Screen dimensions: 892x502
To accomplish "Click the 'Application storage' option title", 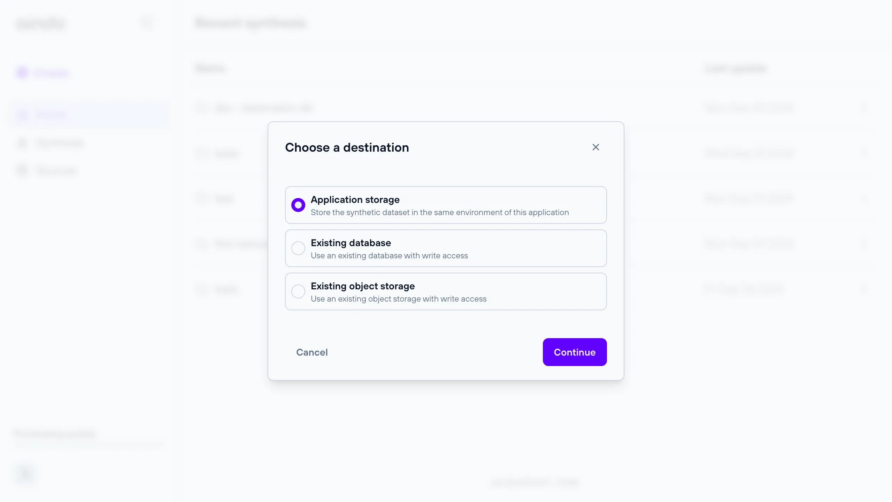I will coord(355,200).
